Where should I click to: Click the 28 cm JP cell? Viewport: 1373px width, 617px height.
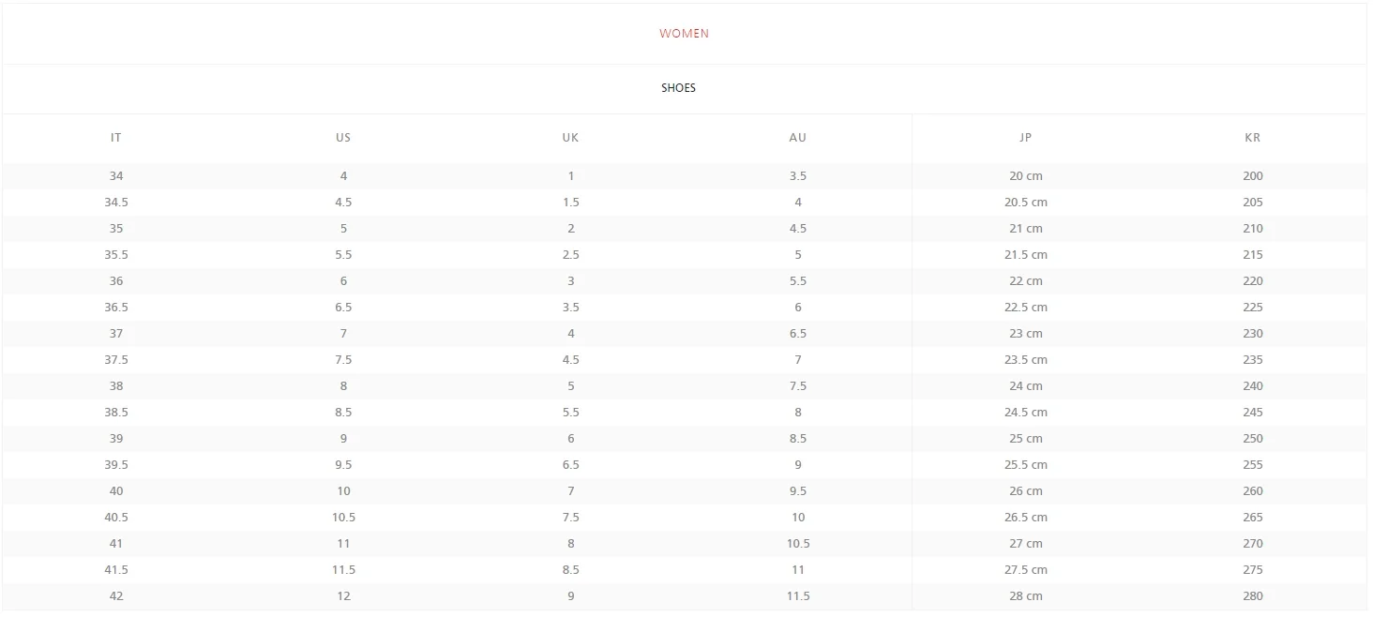tap(1025, 596)
